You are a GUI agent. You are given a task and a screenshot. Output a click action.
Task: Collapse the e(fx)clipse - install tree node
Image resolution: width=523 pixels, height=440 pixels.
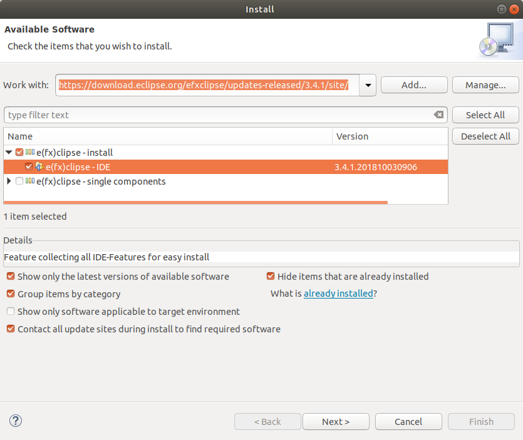coord(9,152)
